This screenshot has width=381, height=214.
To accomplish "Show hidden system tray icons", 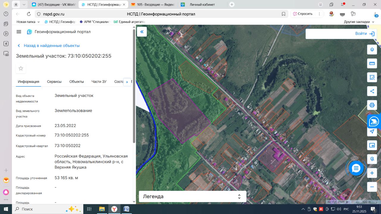I will [x=303, y=209].
